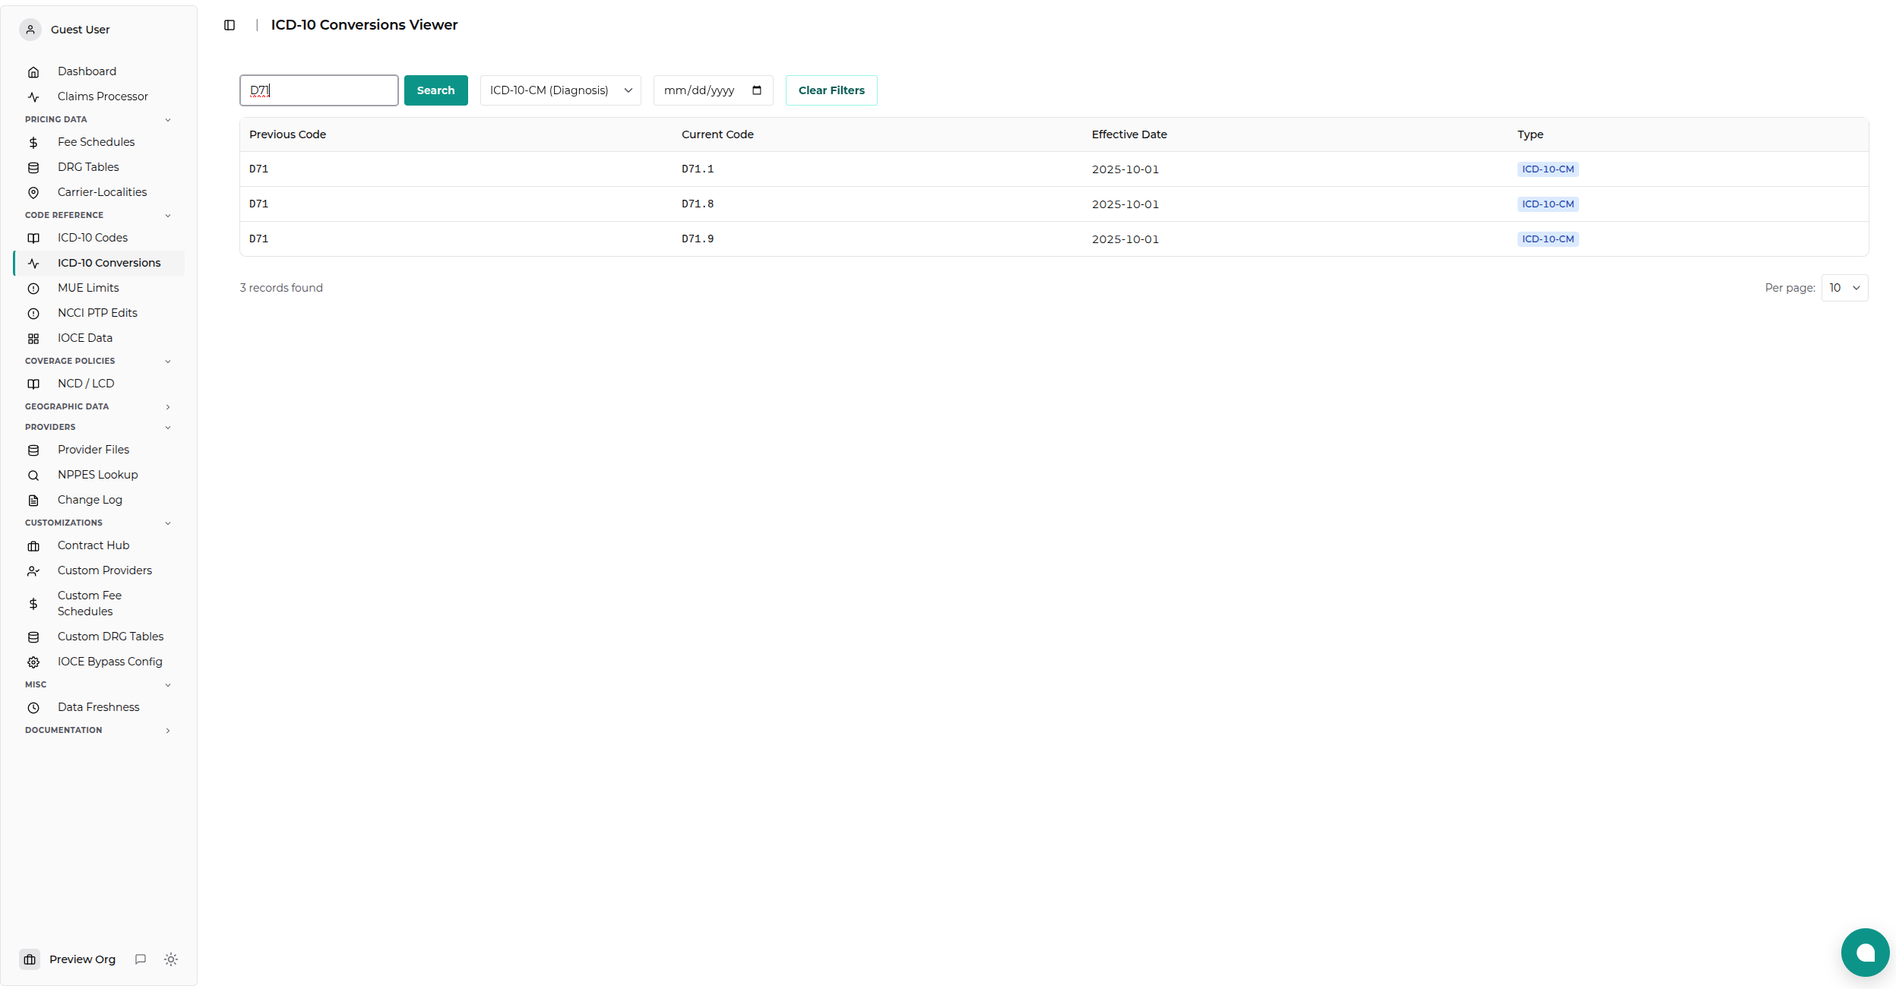Image resolution: width=1896 pixels, height=989 pixels.
Task: Toggle light/dark theme sun icon
Action: coord(171,959)
